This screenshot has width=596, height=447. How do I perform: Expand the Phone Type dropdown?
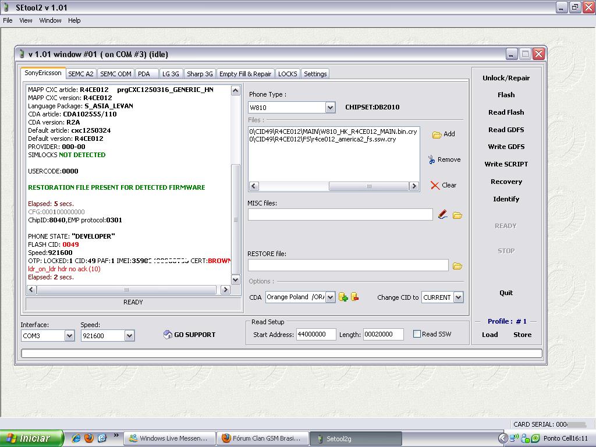[x=330, y=108]
